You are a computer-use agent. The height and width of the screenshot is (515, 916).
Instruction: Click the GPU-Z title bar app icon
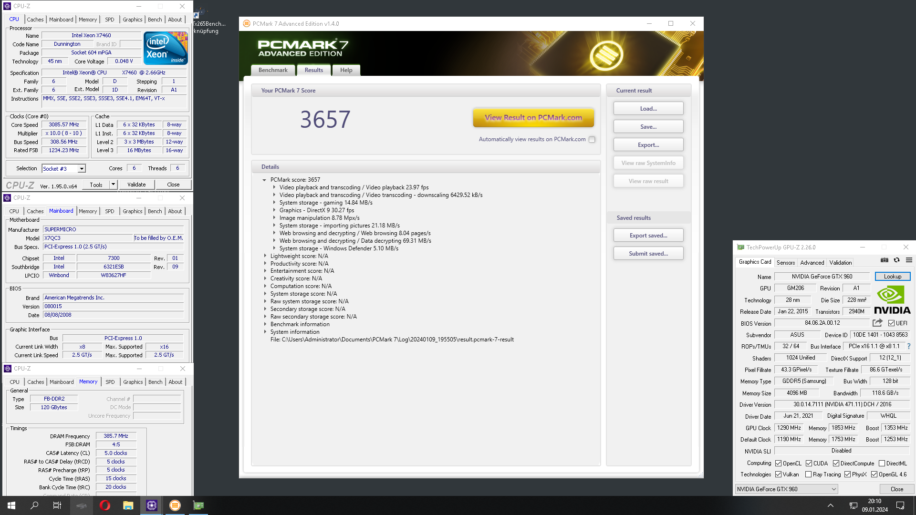tap(740, 247)
